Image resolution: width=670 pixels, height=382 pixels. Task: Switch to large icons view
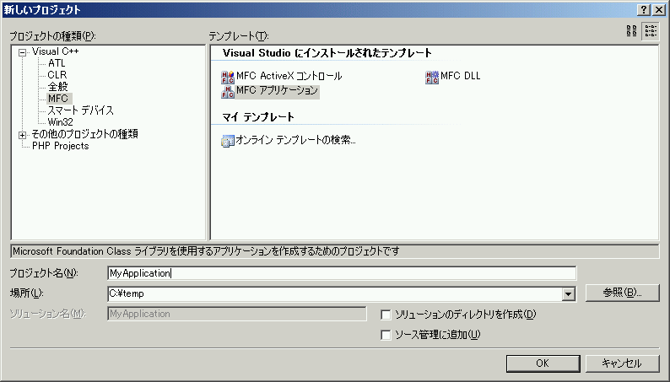631,30
